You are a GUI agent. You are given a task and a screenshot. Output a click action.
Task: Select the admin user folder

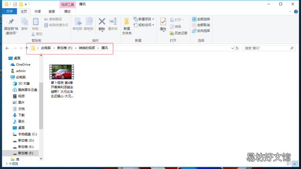pos(18,71)
